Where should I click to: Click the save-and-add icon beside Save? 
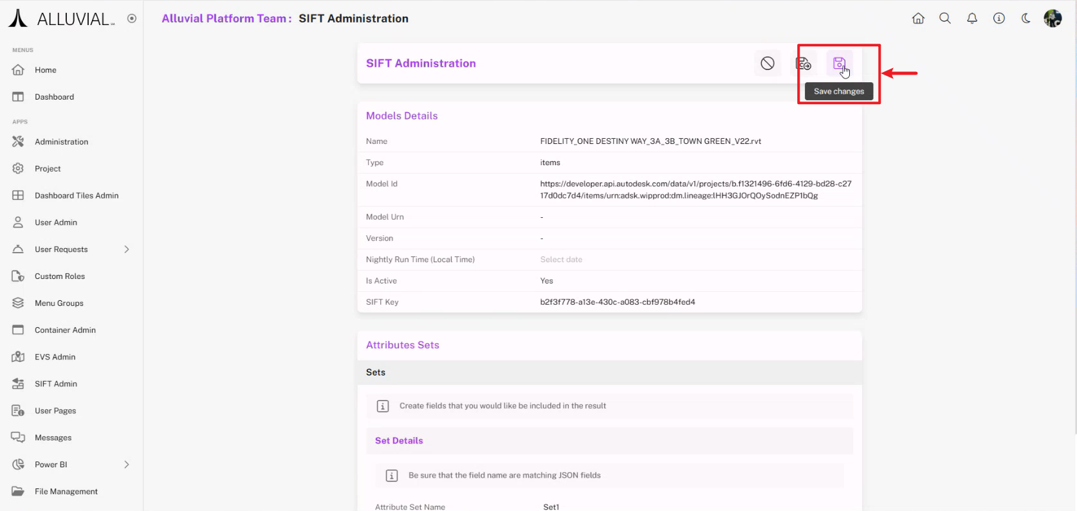point(803,63)
